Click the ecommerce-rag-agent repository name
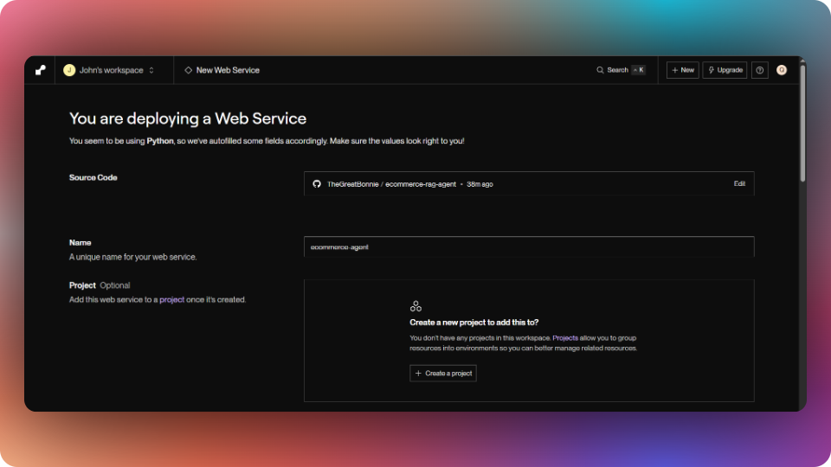The width and height of the screenshot is (831, 467). [x=421, y=184]
